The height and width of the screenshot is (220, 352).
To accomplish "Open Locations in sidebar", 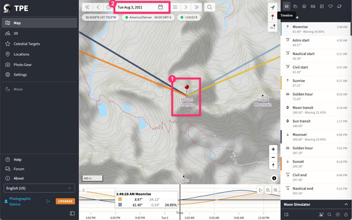I will (x=39, y=54).
